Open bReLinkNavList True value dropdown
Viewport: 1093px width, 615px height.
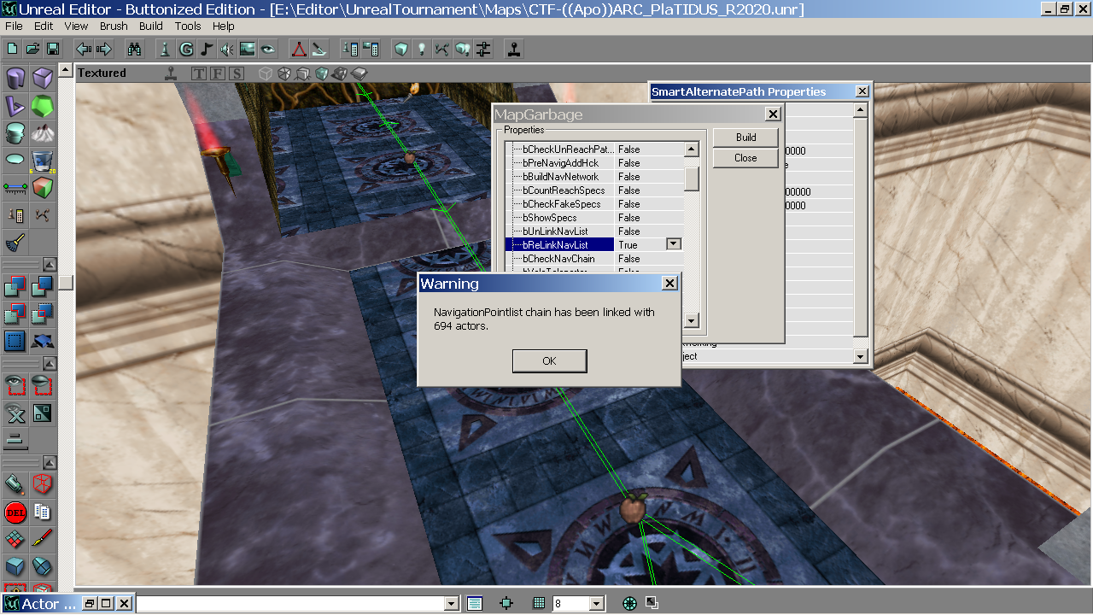tap(674, 244)
